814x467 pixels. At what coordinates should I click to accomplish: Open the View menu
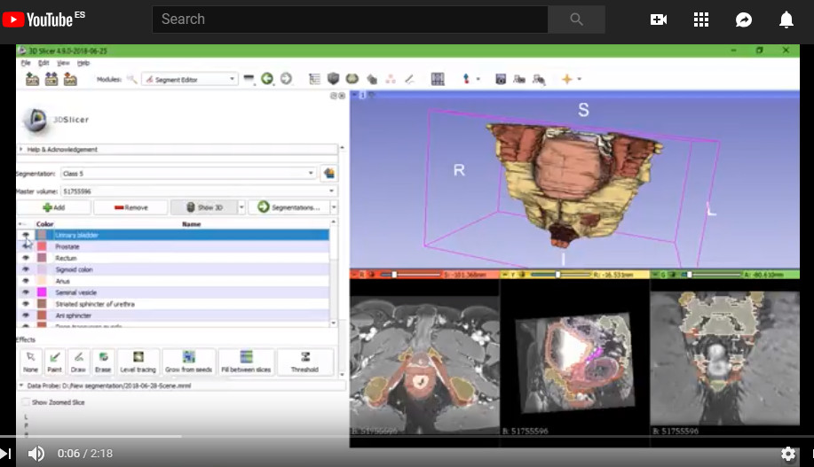pos(63,63)
